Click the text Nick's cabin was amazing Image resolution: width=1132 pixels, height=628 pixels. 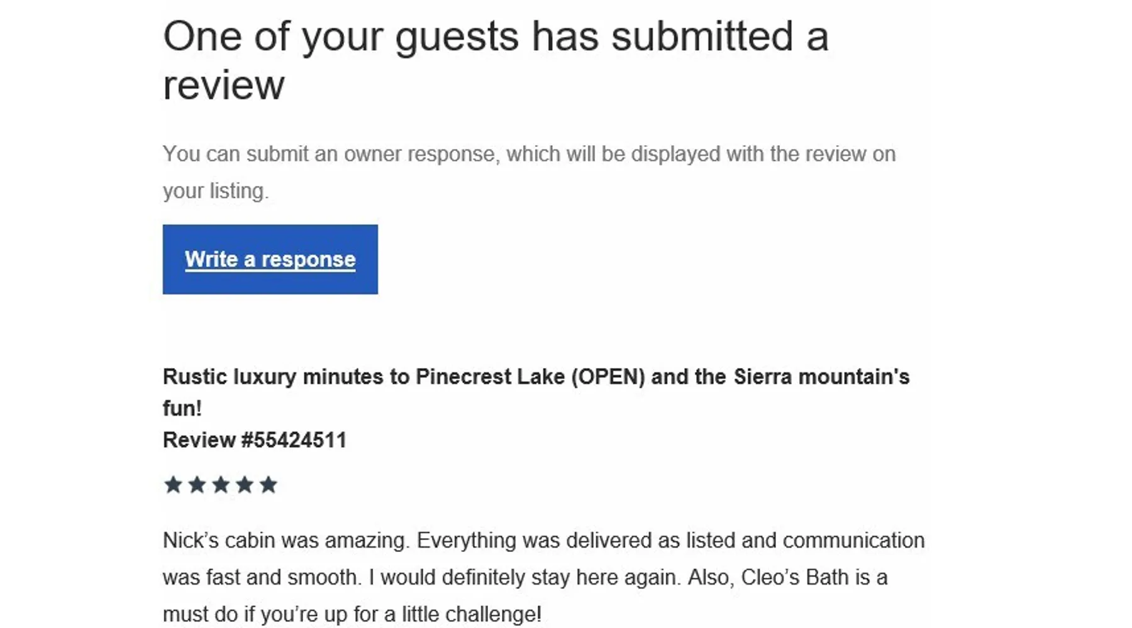pyautogui.click(x=286, y=541)
